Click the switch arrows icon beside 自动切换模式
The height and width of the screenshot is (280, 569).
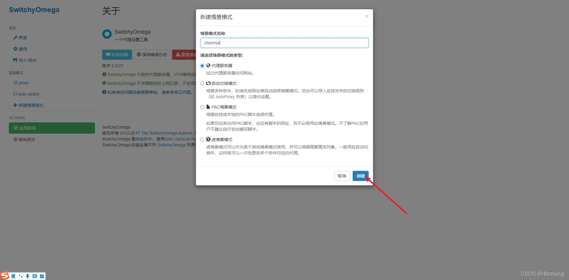coord(208,83)
